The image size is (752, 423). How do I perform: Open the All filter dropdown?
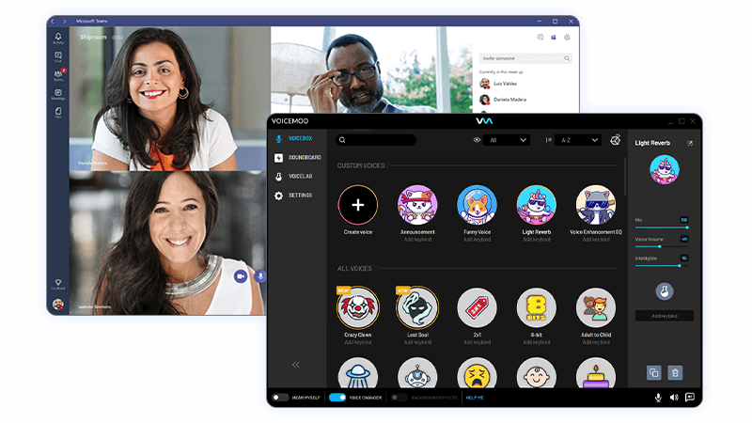[508, 140]
